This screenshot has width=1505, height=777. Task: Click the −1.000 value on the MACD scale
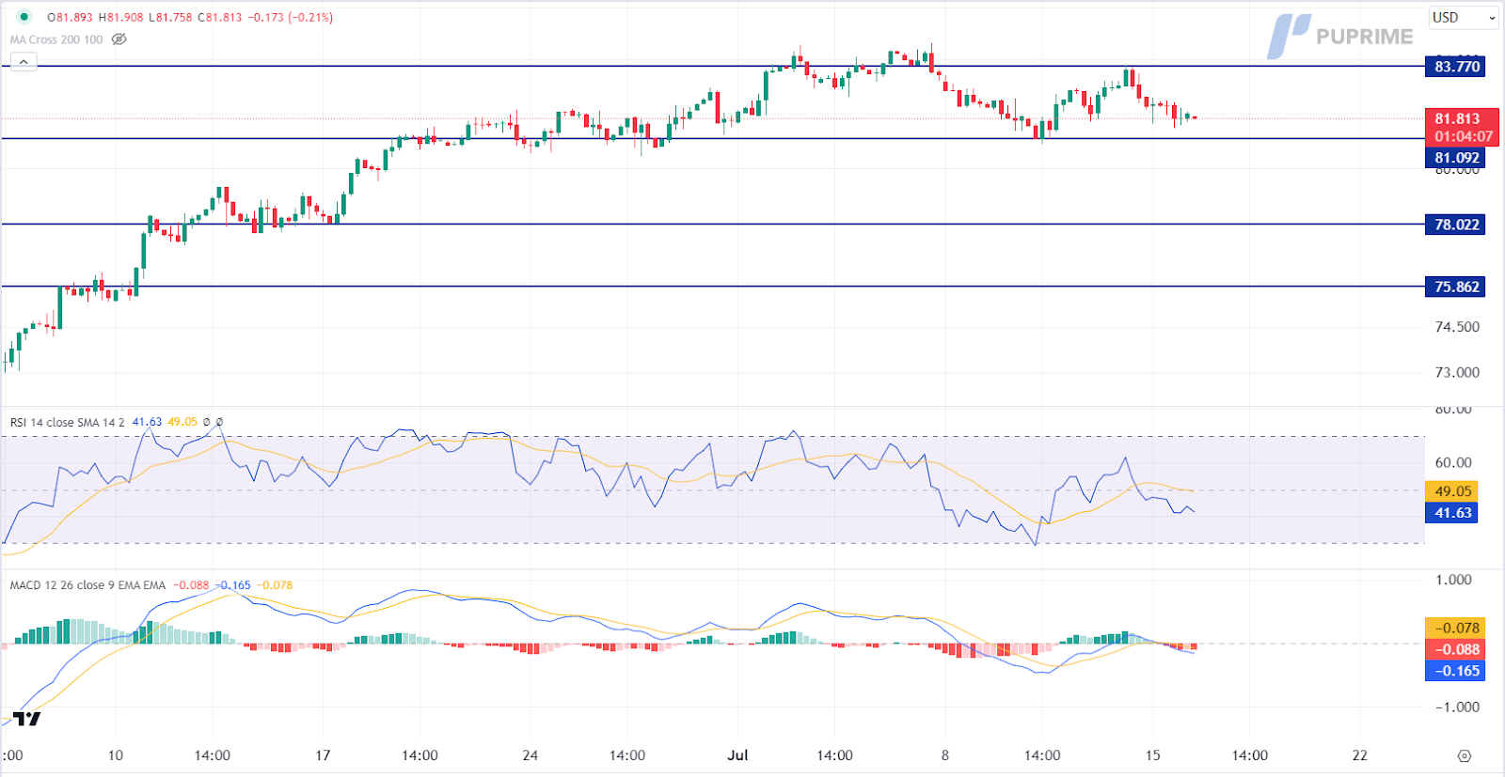click(1456, 707)
